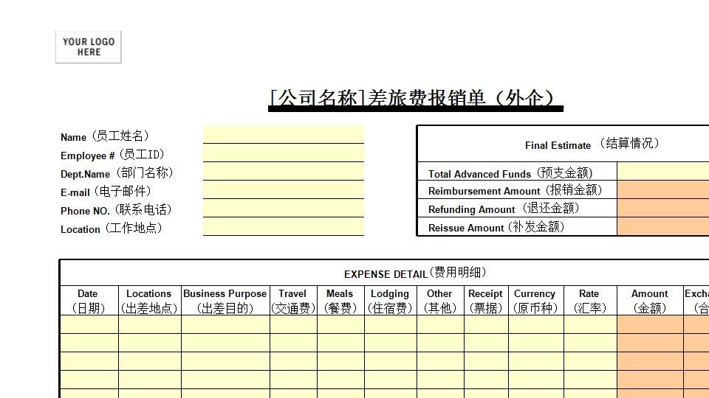
Task: Click the first row cell under Currency
Action: [536, 324]
